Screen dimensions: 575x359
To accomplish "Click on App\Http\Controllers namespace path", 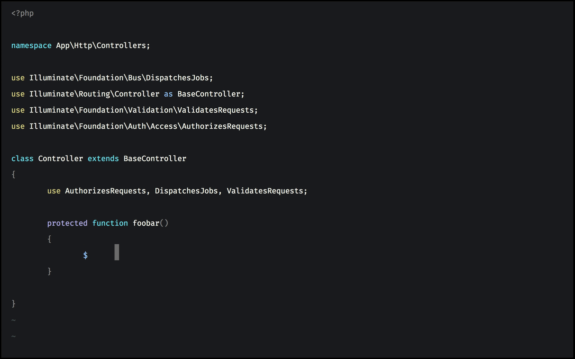I will click(101, 46).
